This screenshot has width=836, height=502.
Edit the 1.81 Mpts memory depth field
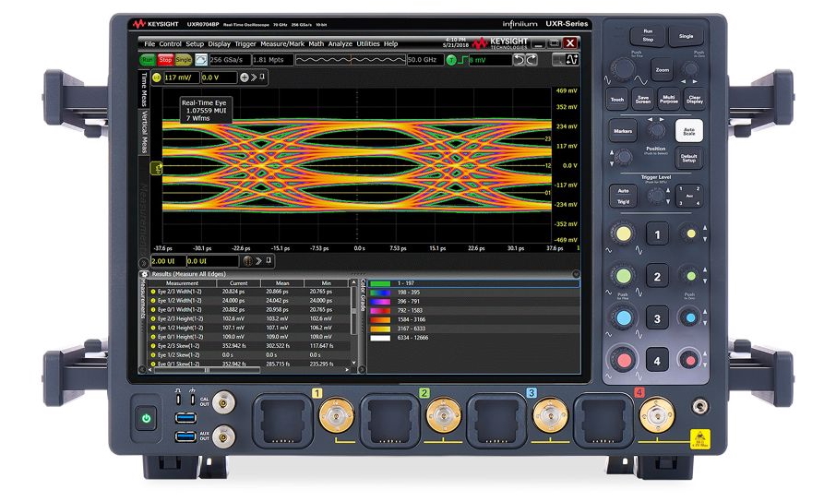[x=272, y=60]
